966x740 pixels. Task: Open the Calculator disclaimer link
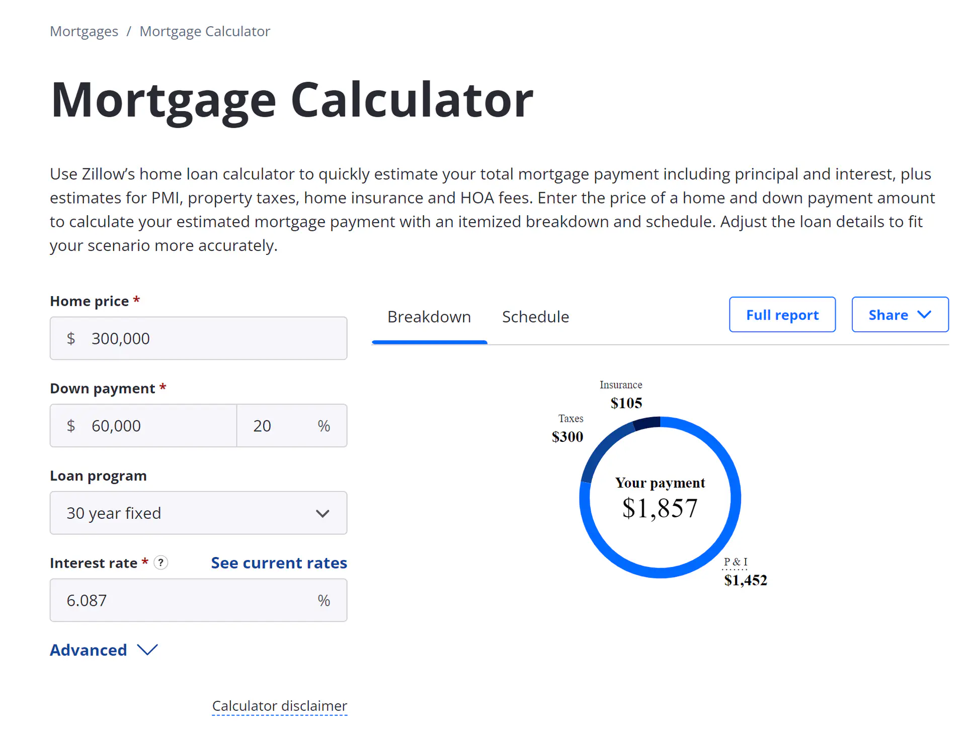[x=279, y=706]
